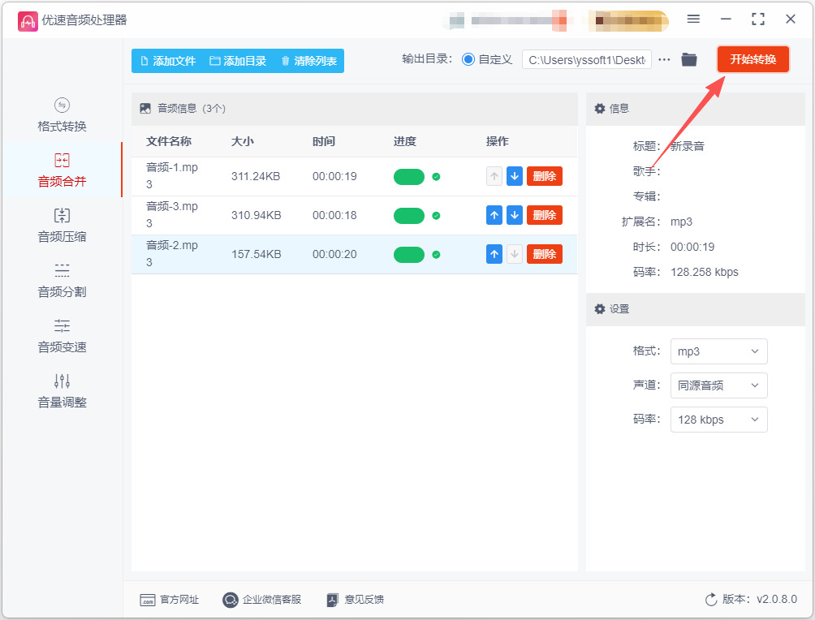Expand the 声道 同源音频 dropdown
Image resolution: width=815 pixels, height=620 pixels.
(718, 385)
